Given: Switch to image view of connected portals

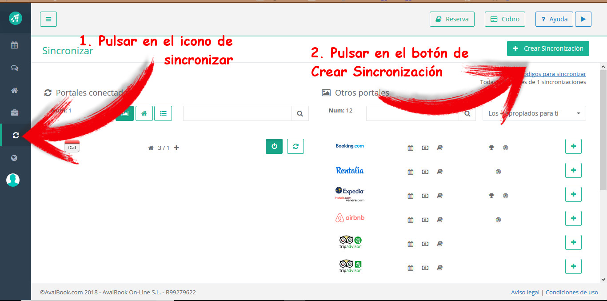Looking at the screenshot, I should (124, 113).
